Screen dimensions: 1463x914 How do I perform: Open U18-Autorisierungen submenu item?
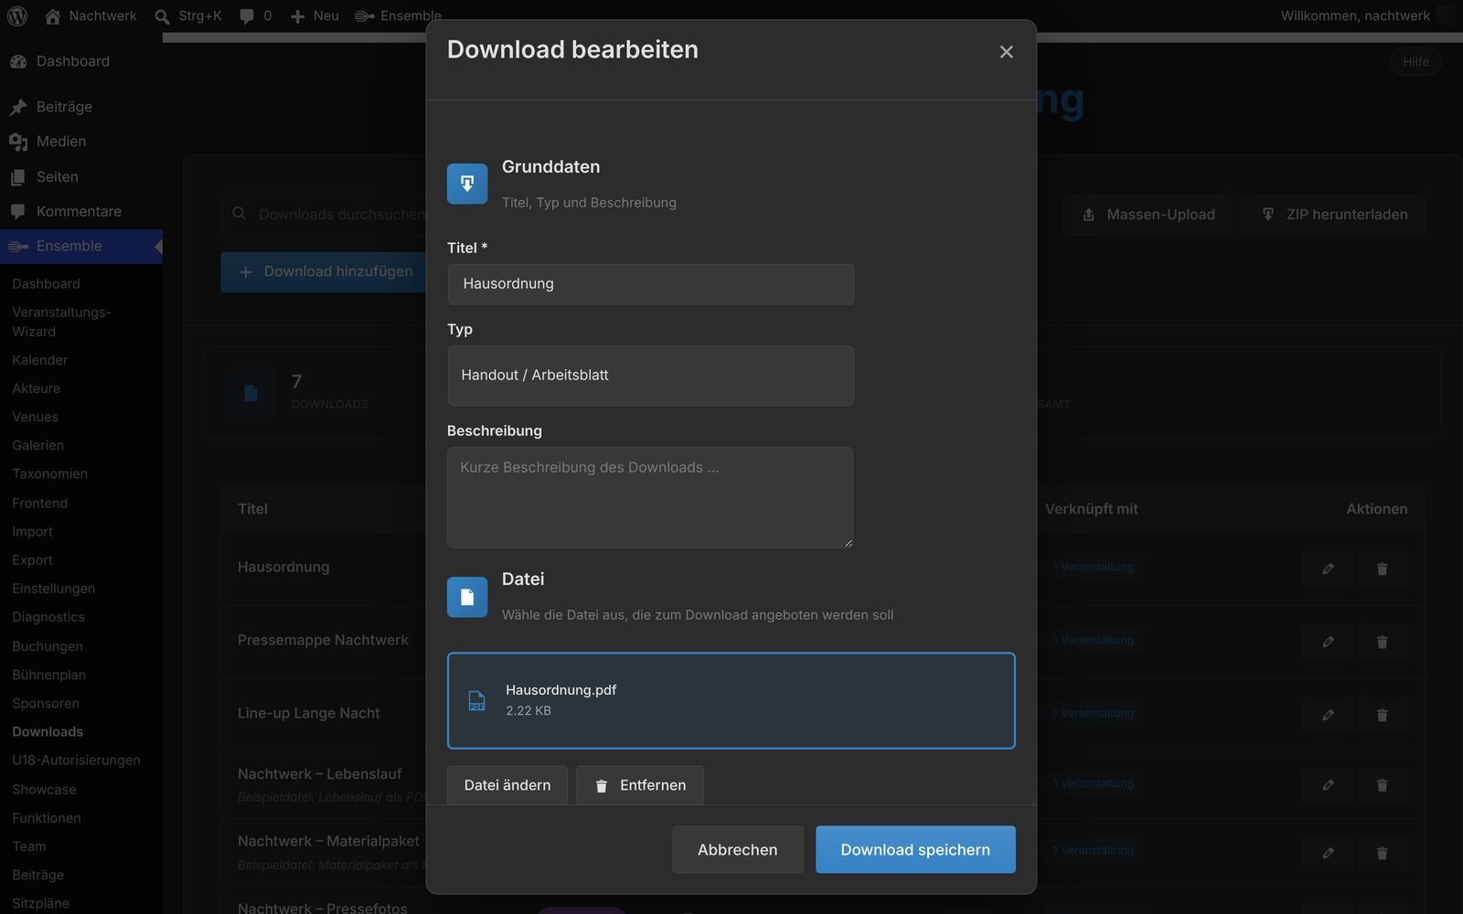pyautogui.click(x=77, y=760)
